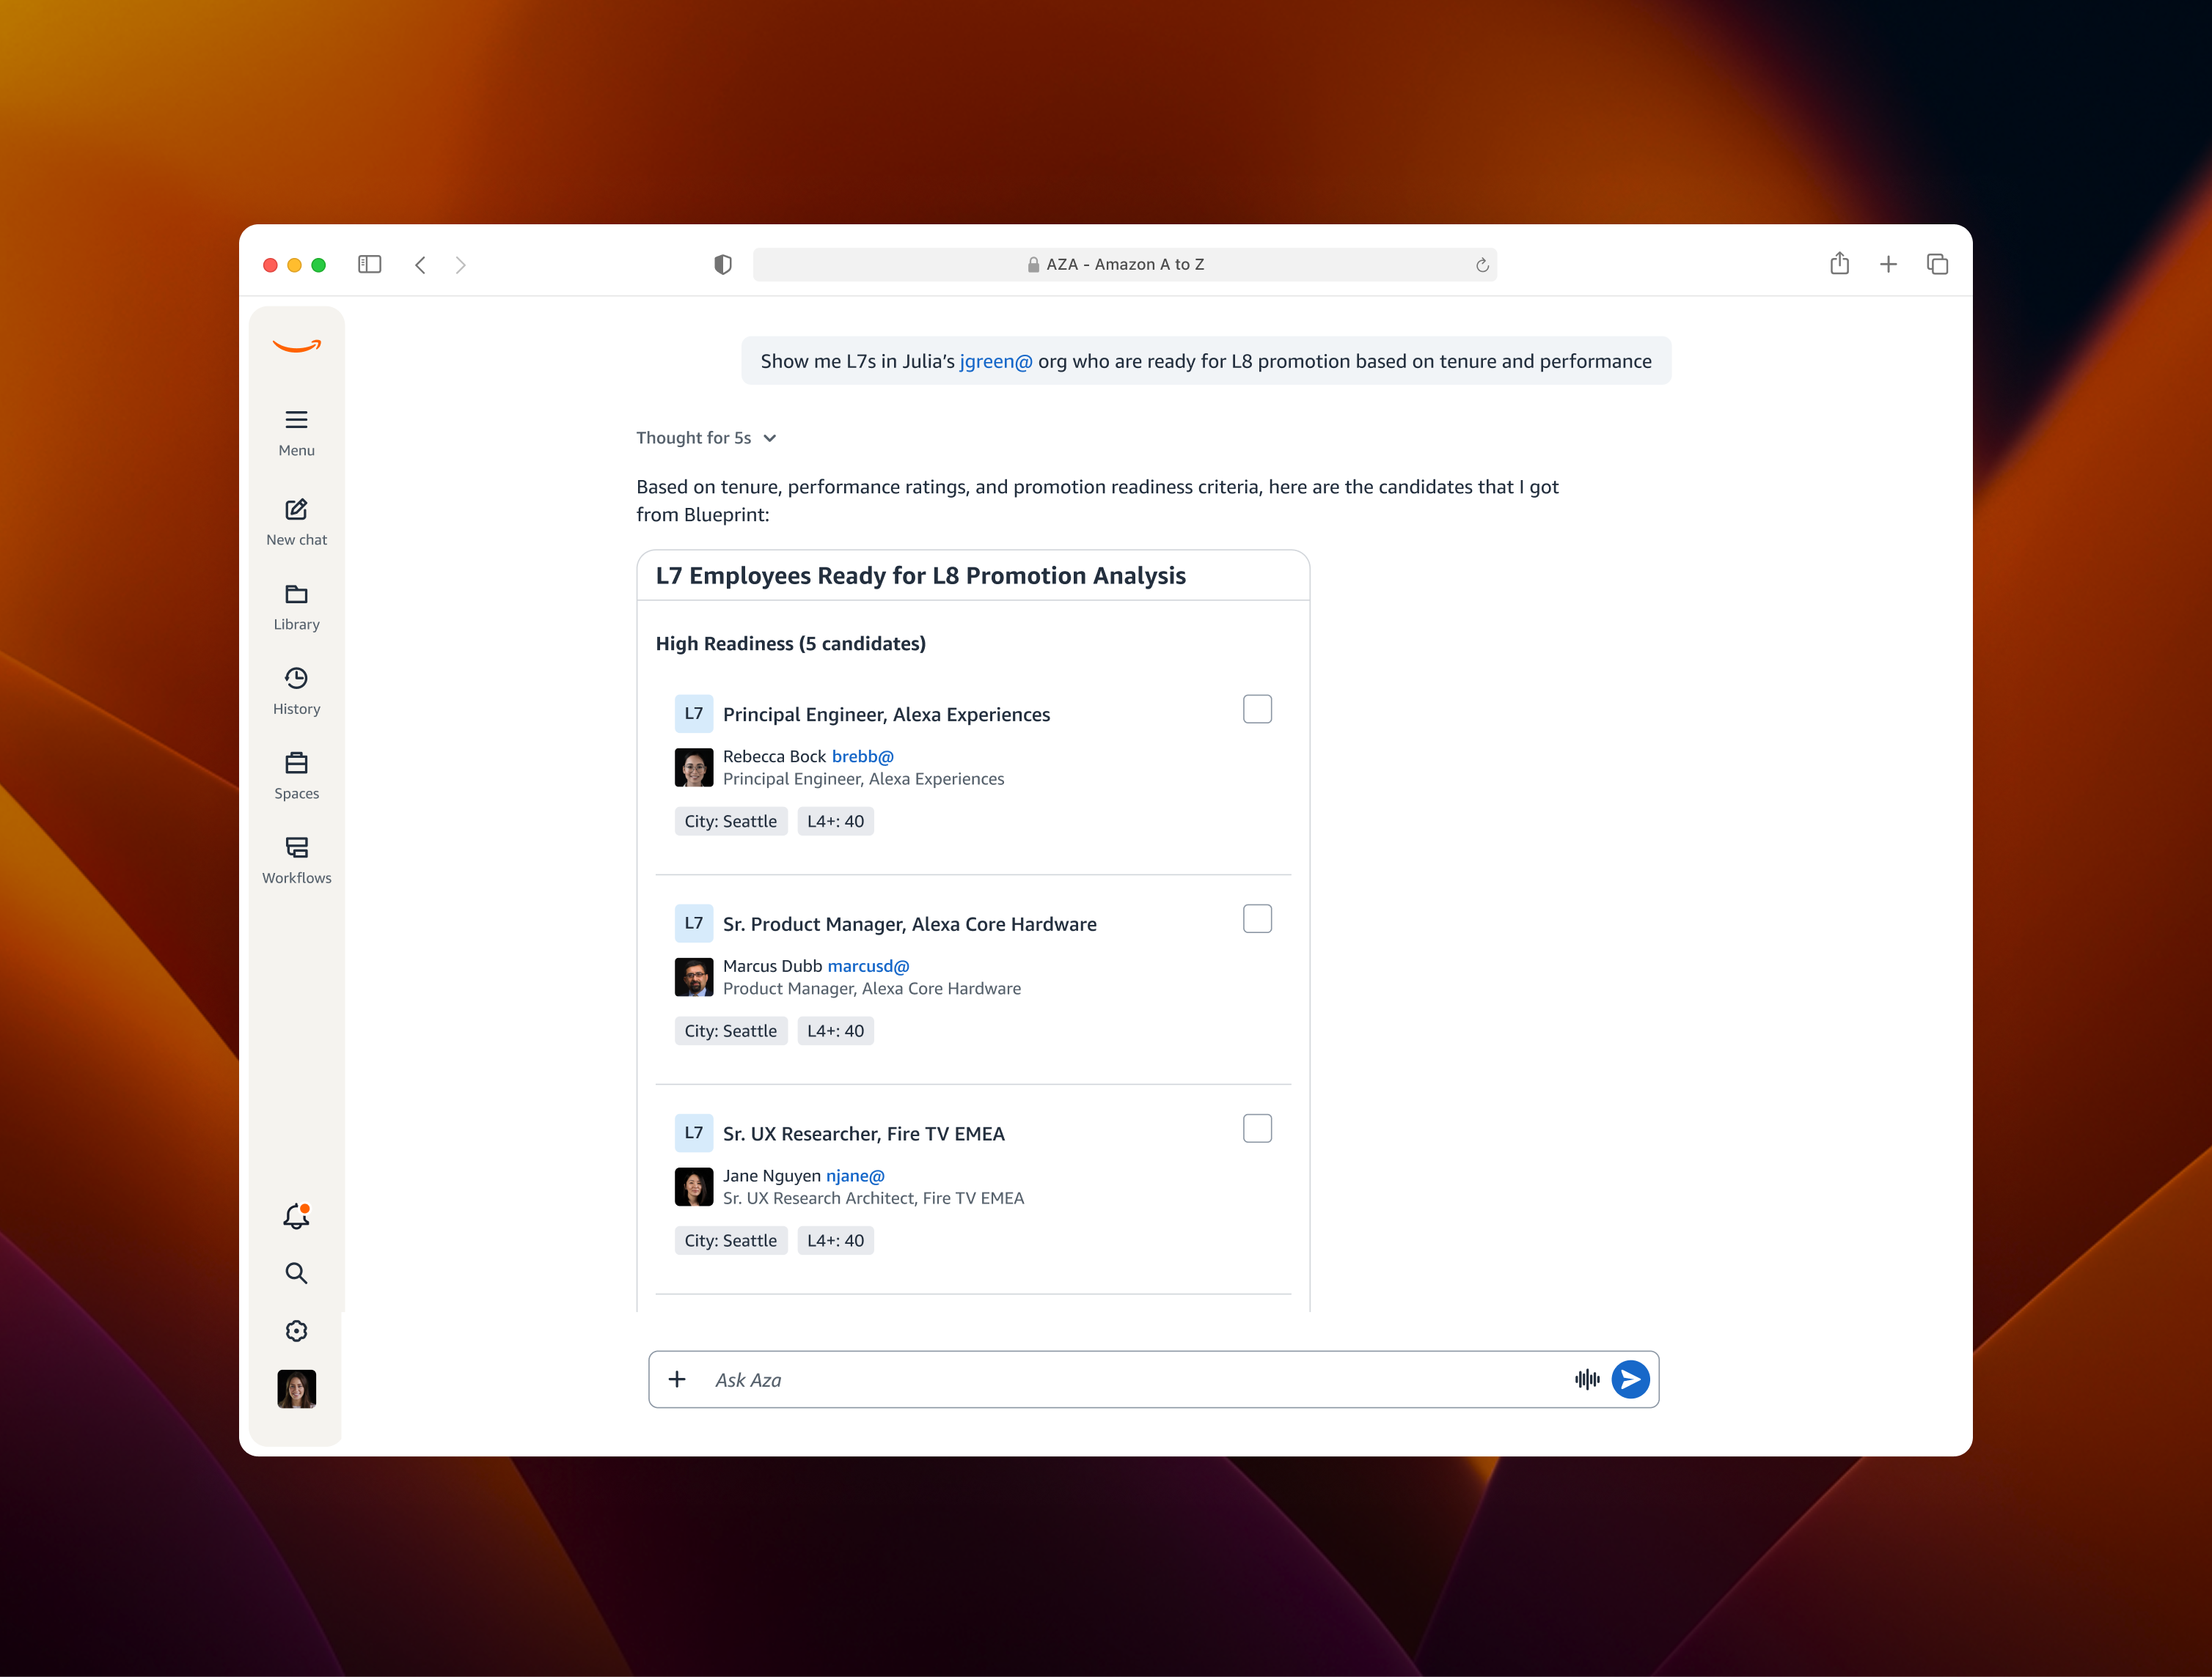Open the Library folder
The height and width of the screenshot is (1677, 2212).
(296, 608)
